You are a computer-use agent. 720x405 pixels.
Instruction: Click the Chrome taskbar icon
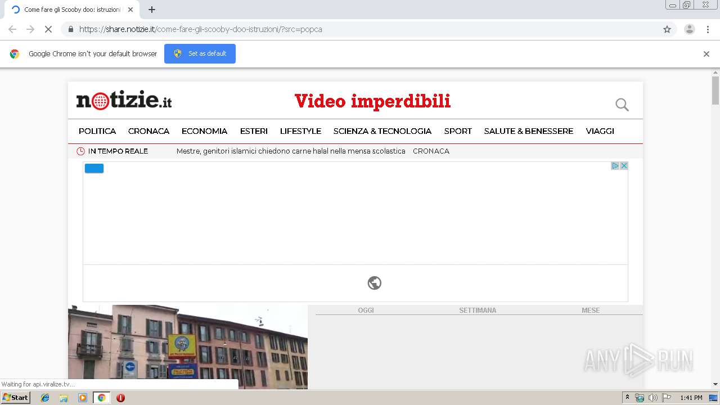coord(101,398)
